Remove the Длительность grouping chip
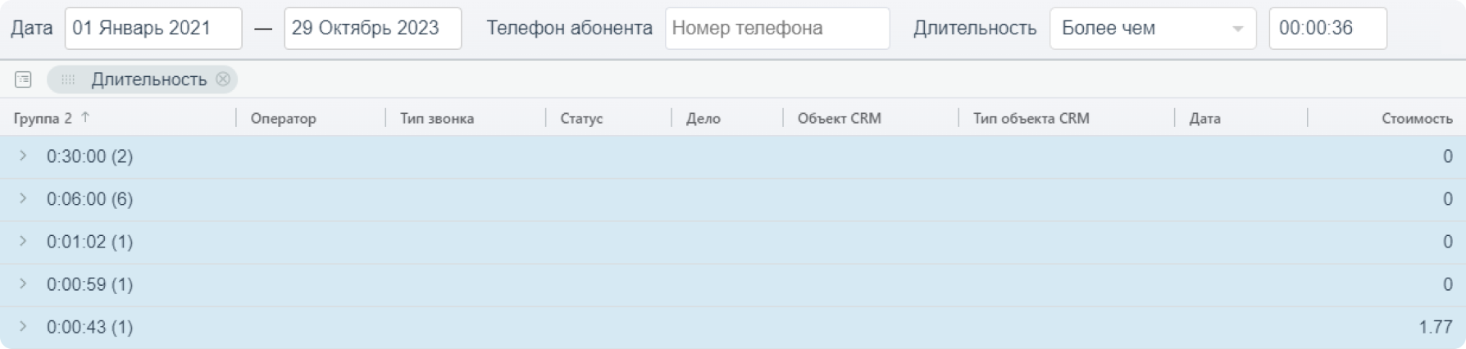The height and width of the screenshot is (349, 1466). pos(223,79)
